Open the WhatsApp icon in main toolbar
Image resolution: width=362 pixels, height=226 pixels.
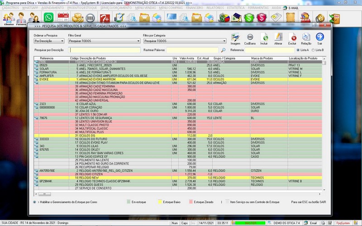[48, 18]
